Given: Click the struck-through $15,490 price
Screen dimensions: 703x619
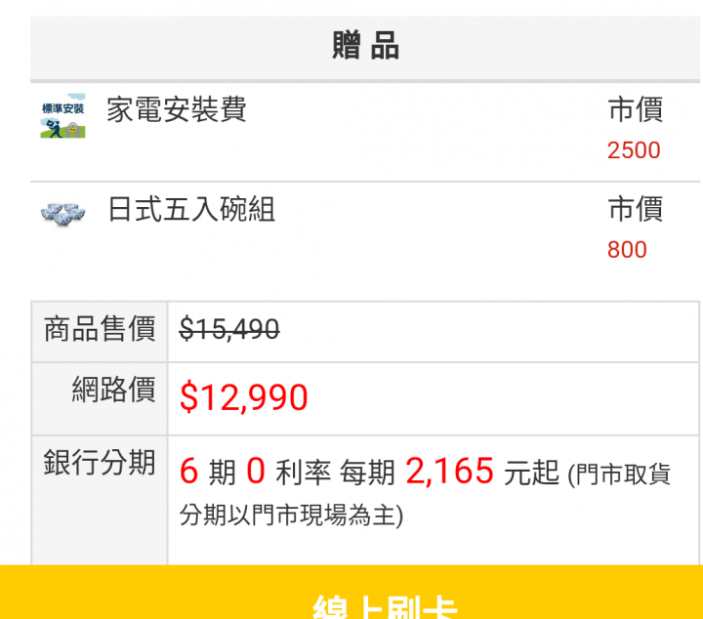Looking at the screenshot, I should tap(229, 329).
